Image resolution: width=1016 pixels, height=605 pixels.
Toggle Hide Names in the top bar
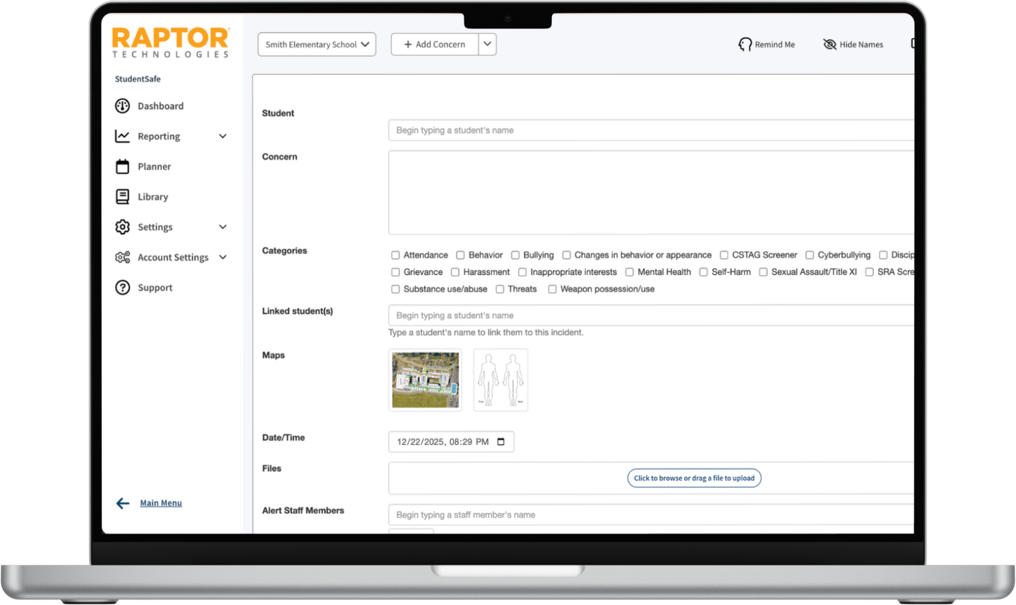[x=853, y=44]
